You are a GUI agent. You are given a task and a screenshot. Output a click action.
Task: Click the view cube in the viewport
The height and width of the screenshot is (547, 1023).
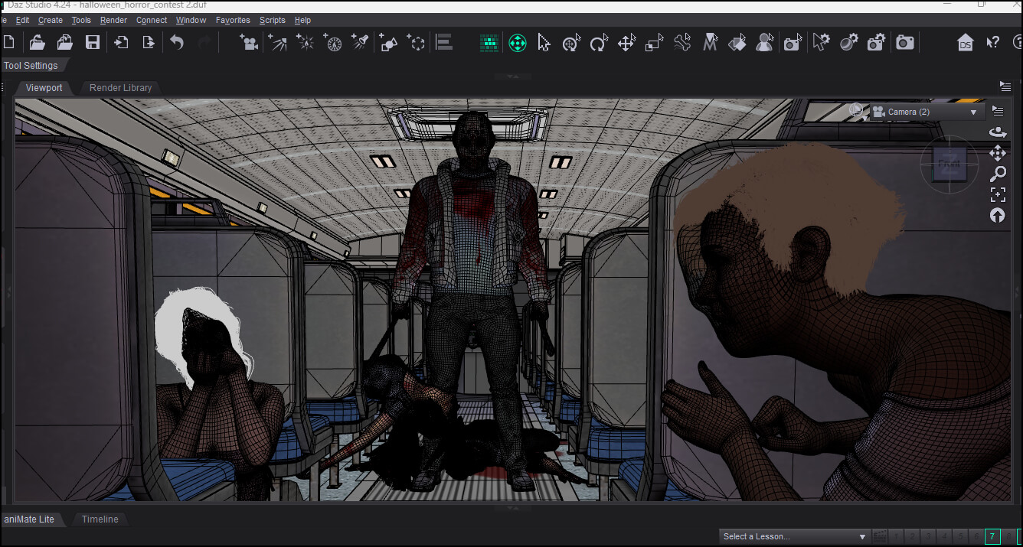949,164
